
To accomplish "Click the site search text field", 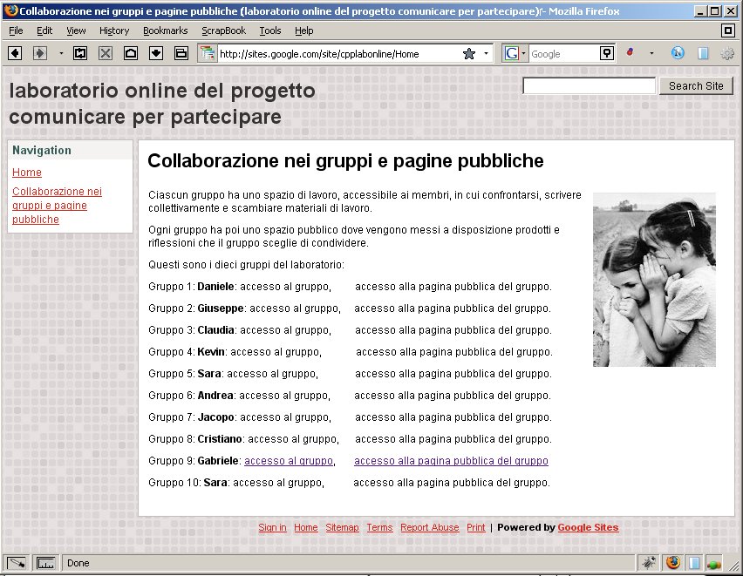I will pyautogui.click(x=589, y=85).
